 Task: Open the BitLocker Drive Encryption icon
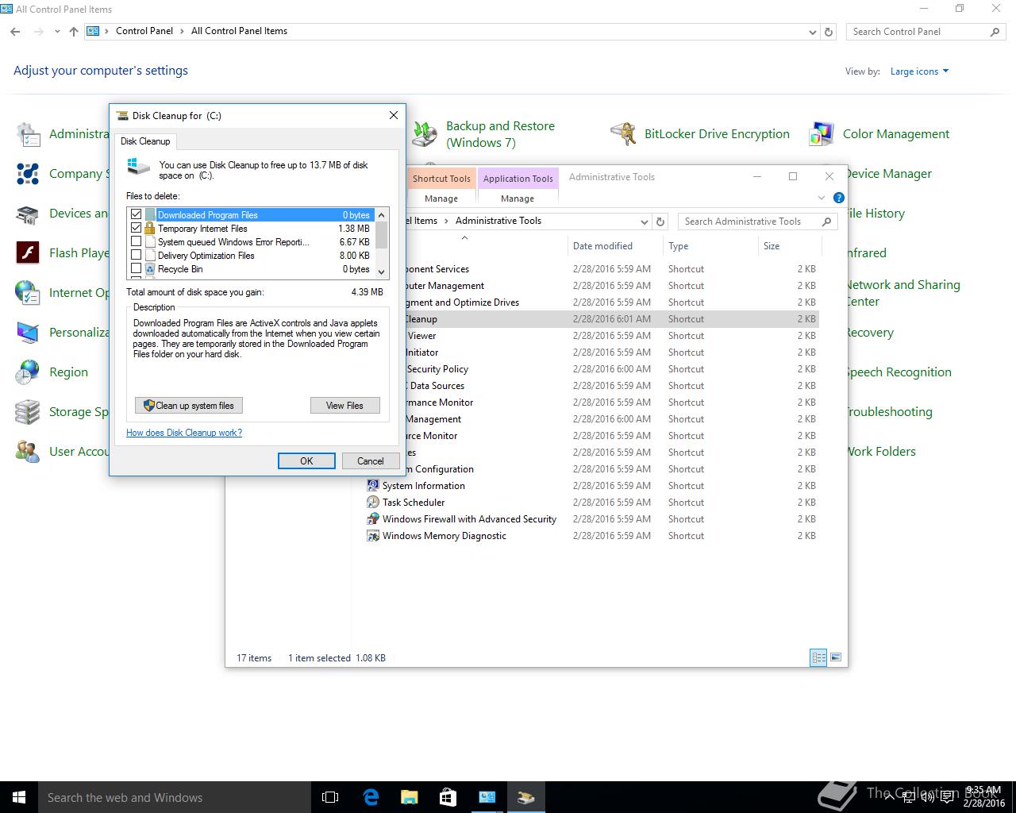click(624, 134)
